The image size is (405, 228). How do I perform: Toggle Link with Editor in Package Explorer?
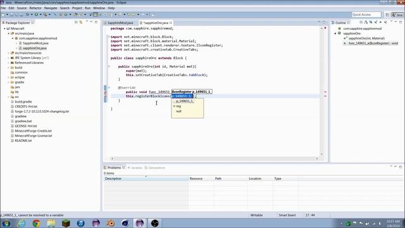tap(81, 23)
